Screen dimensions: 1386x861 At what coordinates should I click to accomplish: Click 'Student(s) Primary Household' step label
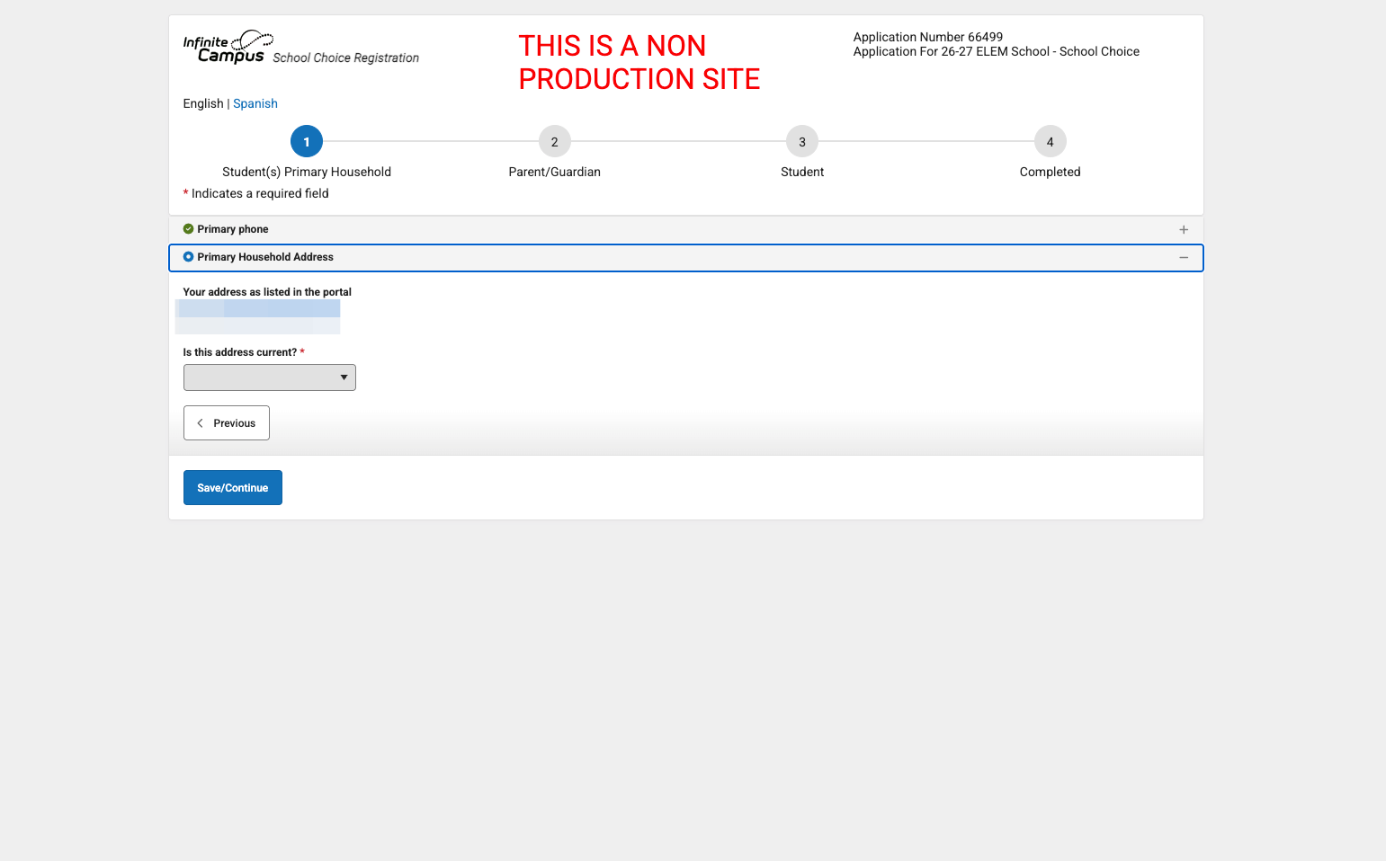[x=307, y=172]
